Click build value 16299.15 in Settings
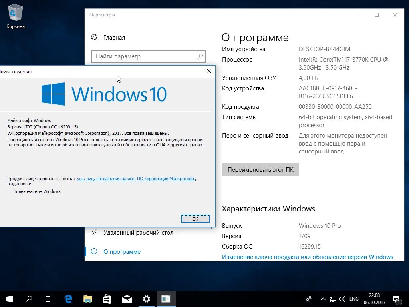This screenshot has width=409, height=307. coord(310,246)
